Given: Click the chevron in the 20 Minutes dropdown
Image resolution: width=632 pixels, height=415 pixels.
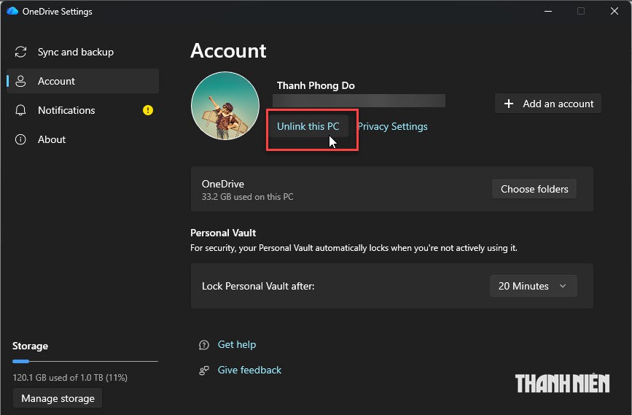Looking at the screenshot, I should (x=563, y=286).
